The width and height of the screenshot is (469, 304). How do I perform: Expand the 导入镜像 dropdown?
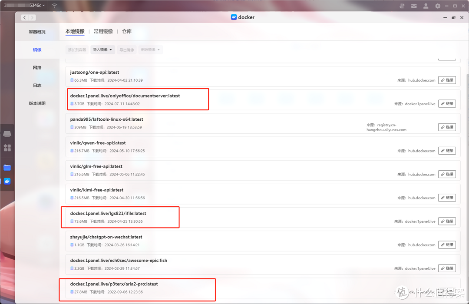(102, 50)
